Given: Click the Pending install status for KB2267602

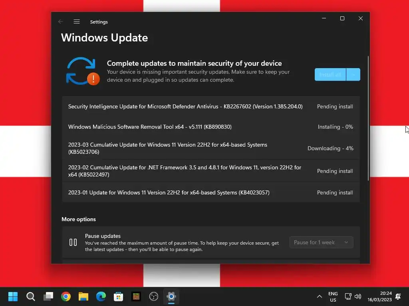Looking at the screenshot, I should (x=335, y=106).
